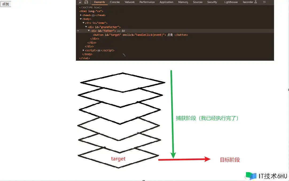Viewport: 289px width, 181px height.
Task: Open the Memory tab
Action: click(x=183, y=2)
